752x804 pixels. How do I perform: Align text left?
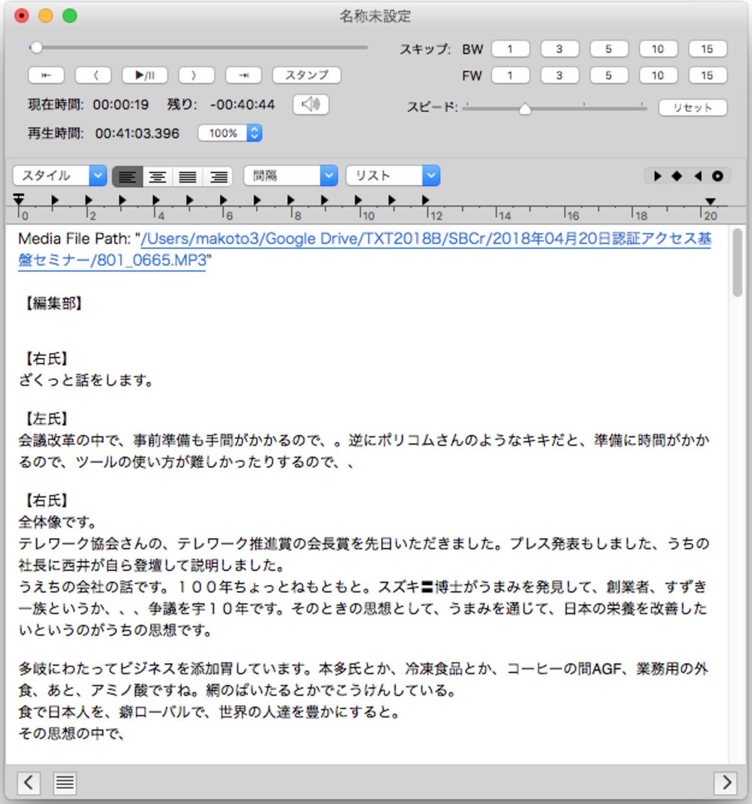(127, 177)
